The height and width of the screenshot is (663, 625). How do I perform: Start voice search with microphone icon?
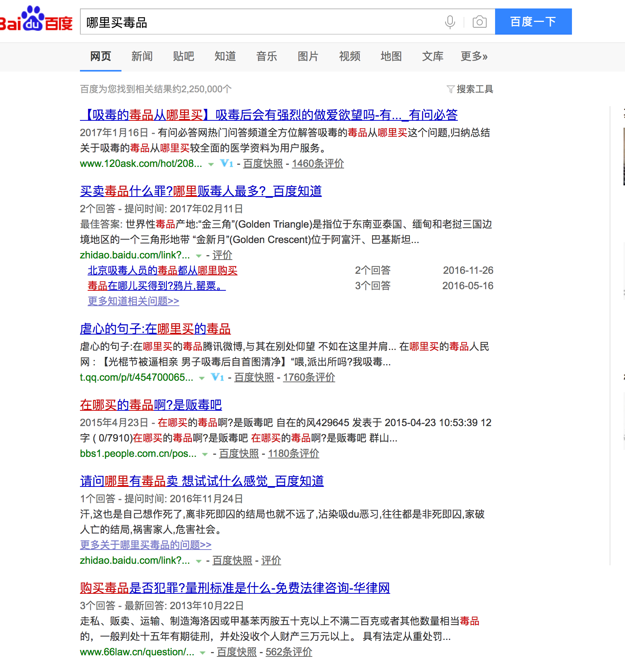(450, 22)
